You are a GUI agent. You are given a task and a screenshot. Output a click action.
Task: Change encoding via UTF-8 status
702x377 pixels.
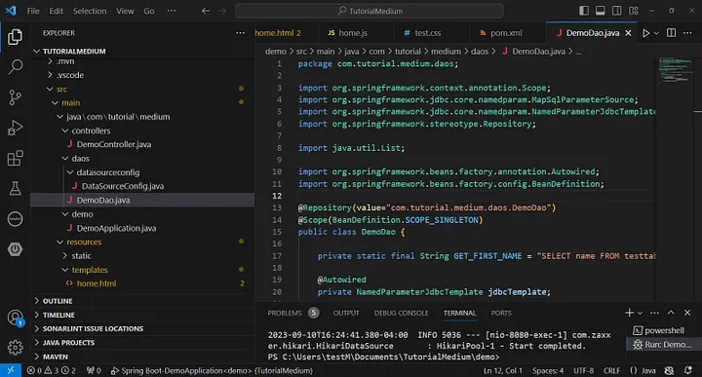(584, 370)
